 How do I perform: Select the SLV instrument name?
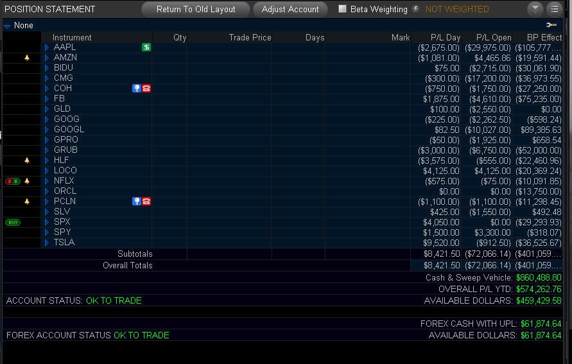click(x=62, y=212)
